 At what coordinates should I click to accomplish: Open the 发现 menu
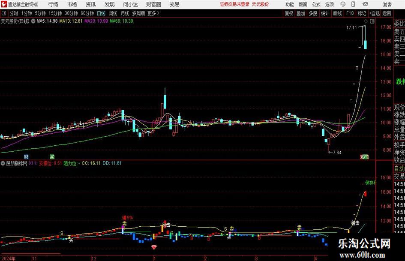(x=110, y=4)
